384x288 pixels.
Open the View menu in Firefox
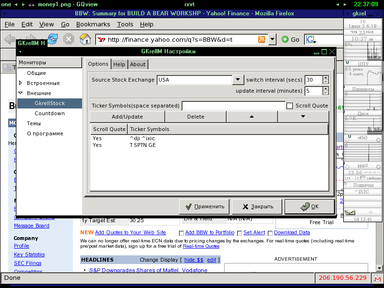(47, 24)
